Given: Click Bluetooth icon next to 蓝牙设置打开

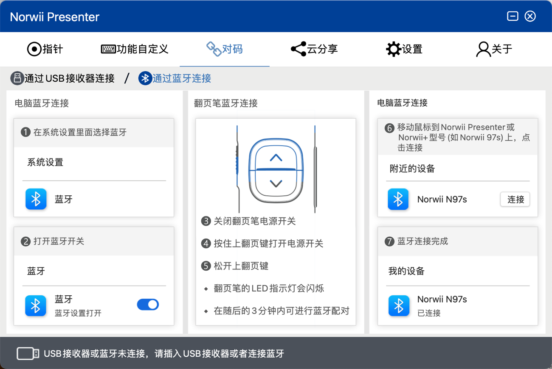Looking at the screenshot, I should click(x=36, y=305).
